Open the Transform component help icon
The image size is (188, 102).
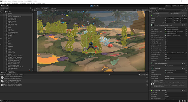point(182,16)
